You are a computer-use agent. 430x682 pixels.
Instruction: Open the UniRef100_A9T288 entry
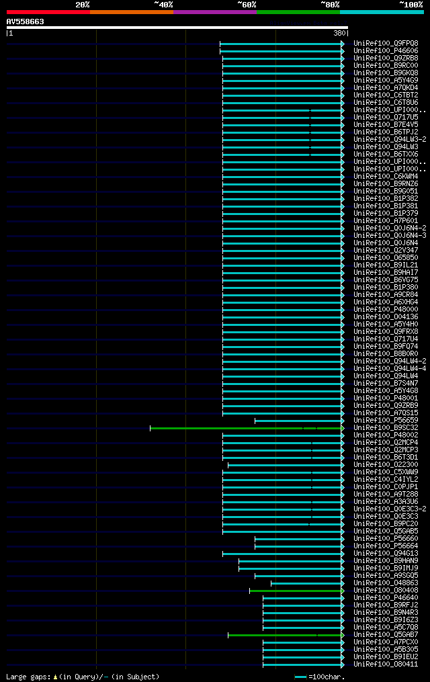386,495
